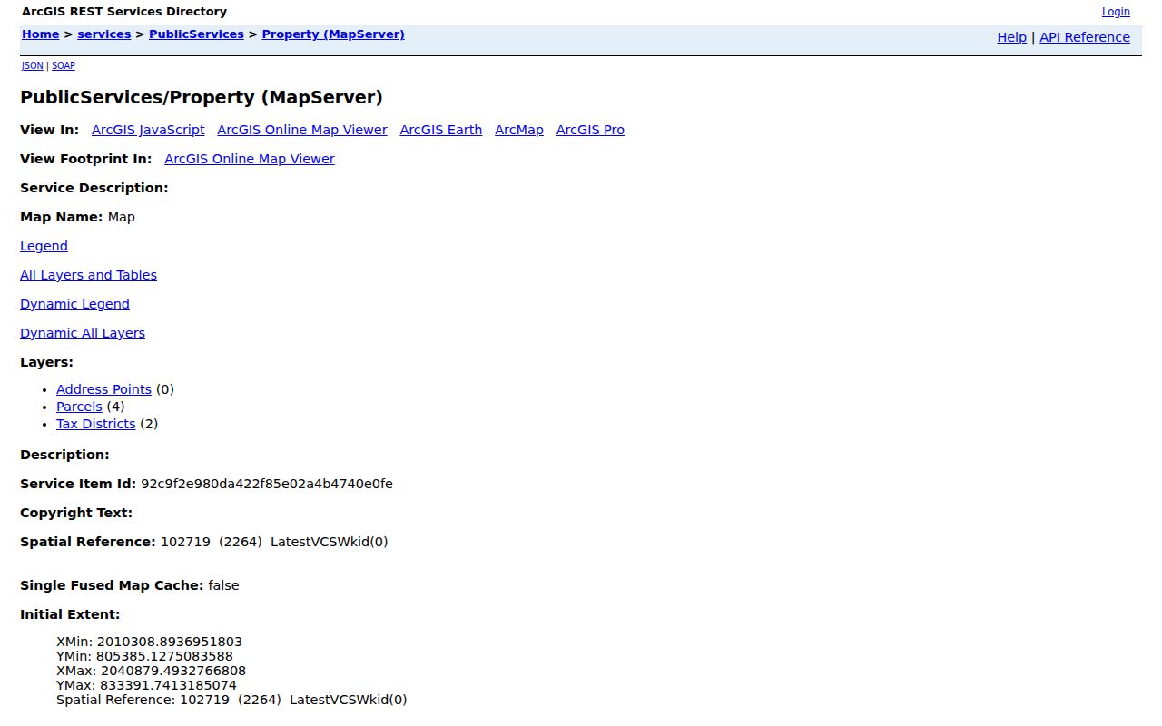View in ArcMap
This screenshot has width=1162, height=726.
(519, 130)
